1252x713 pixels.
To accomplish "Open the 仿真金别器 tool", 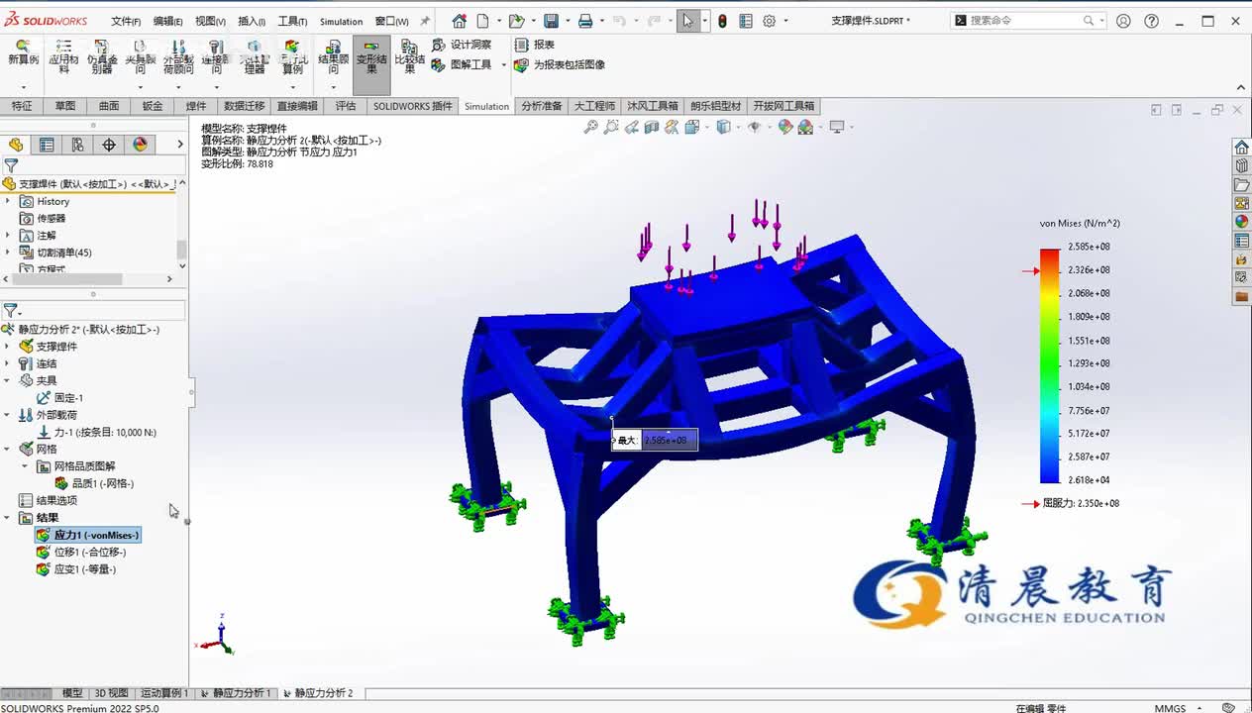I will [102, 58].
